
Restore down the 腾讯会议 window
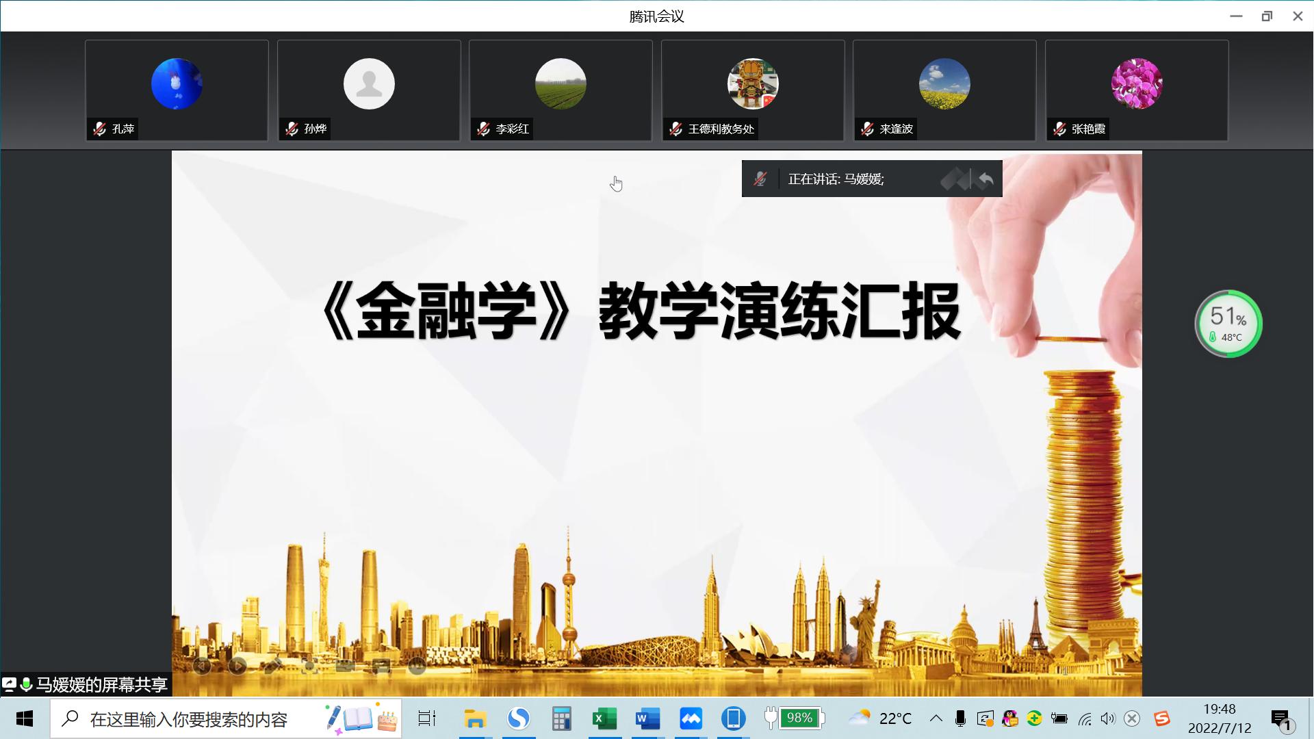[1267, 16]
